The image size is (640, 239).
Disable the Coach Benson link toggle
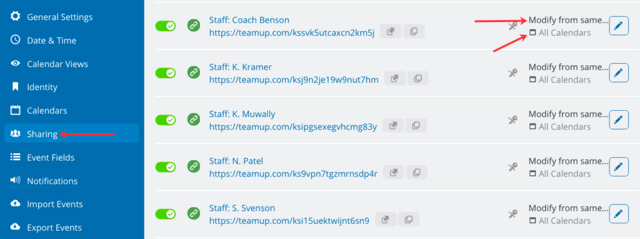pos(165,26)
